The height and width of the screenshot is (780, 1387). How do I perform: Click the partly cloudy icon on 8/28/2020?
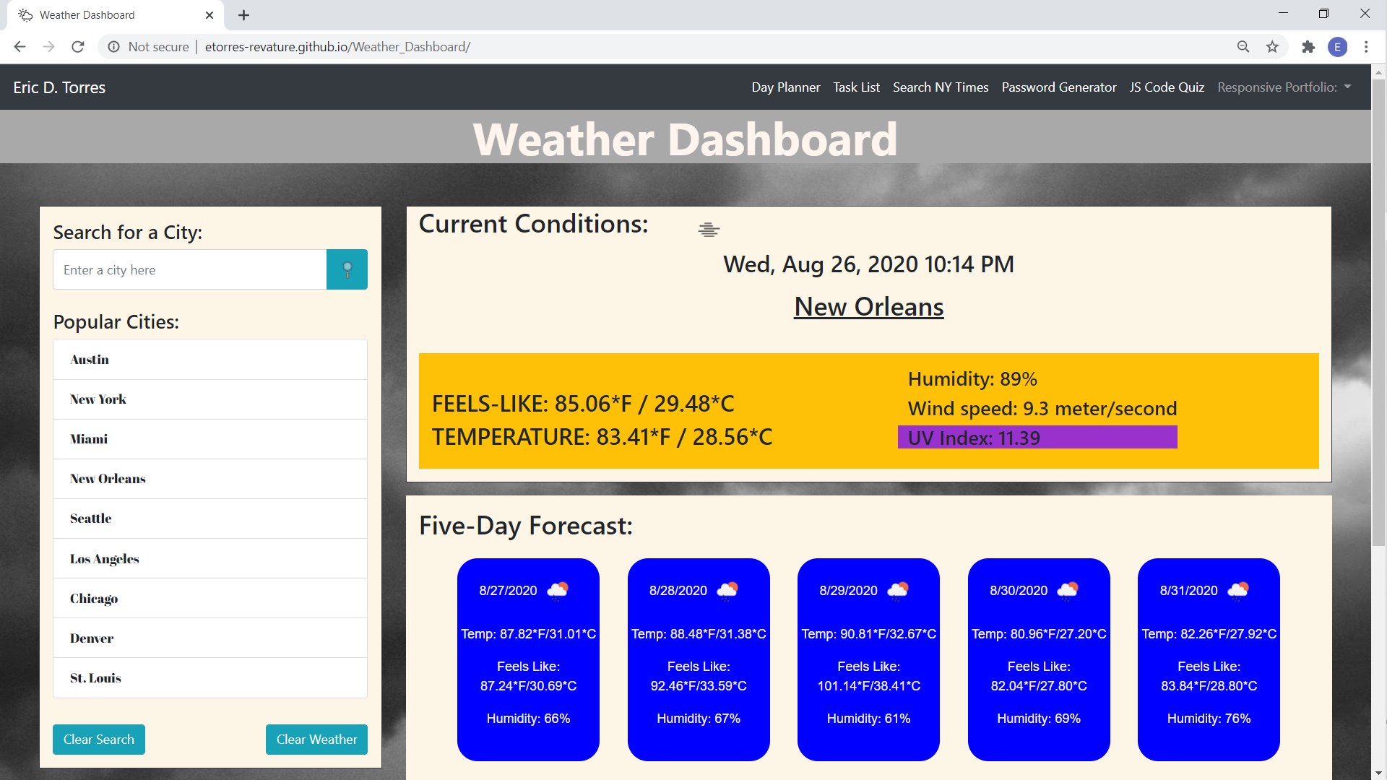click(x=727, y=589)
